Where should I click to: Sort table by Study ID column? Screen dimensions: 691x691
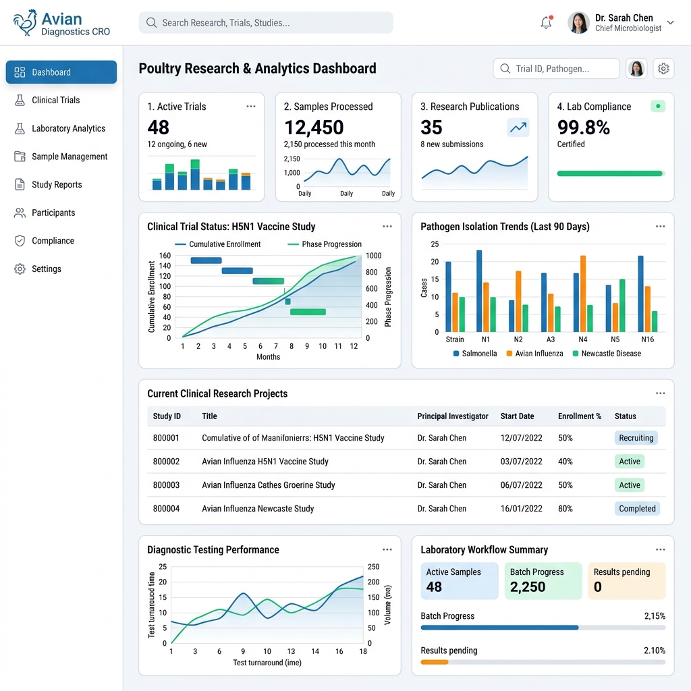(167, 416)
